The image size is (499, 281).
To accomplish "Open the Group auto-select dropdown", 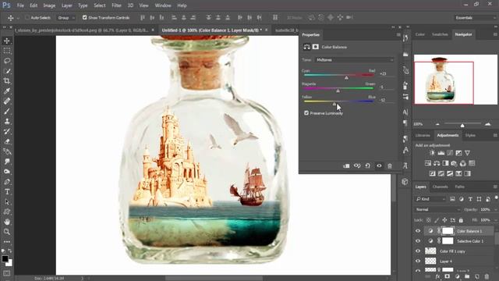I will (x=65, y=18).
